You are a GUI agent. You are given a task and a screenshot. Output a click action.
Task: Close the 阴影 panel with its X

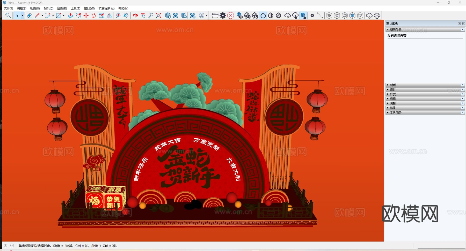point(463,103)
